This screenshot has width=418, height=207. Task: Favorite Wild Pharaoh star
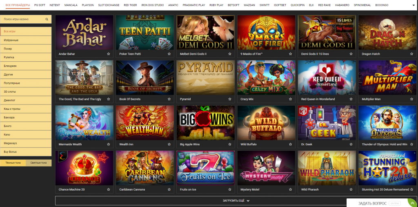tap(351, 190)
